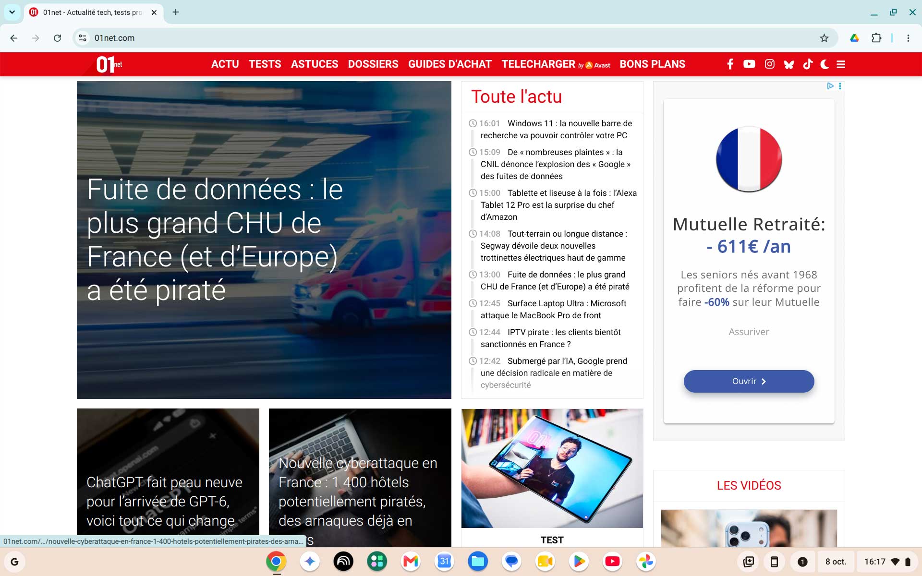Open the 01net Instagram icon

click(769, 64)
